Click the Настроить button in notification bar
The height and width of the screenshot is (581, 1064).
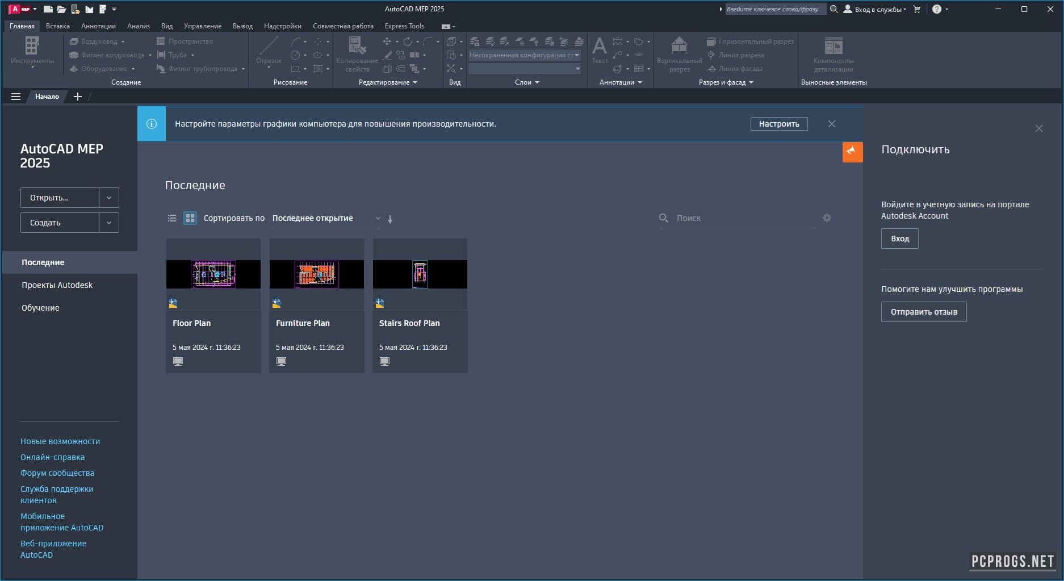click(x=778, y=124)
